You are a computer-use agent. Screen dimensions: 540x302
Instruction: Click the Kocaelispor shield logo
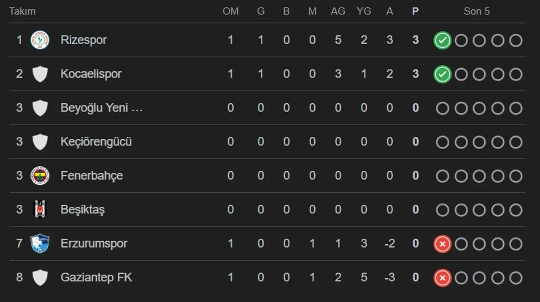[40, 74]
